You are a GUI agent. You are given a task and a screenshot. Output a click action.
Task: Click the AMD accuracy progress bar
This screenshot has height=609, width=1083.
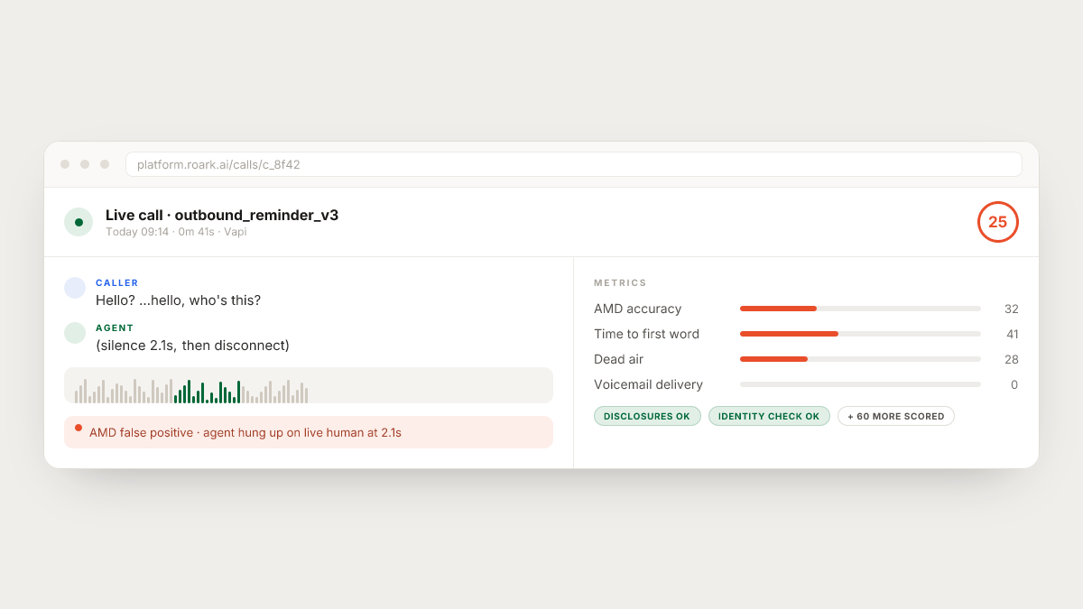860,309
